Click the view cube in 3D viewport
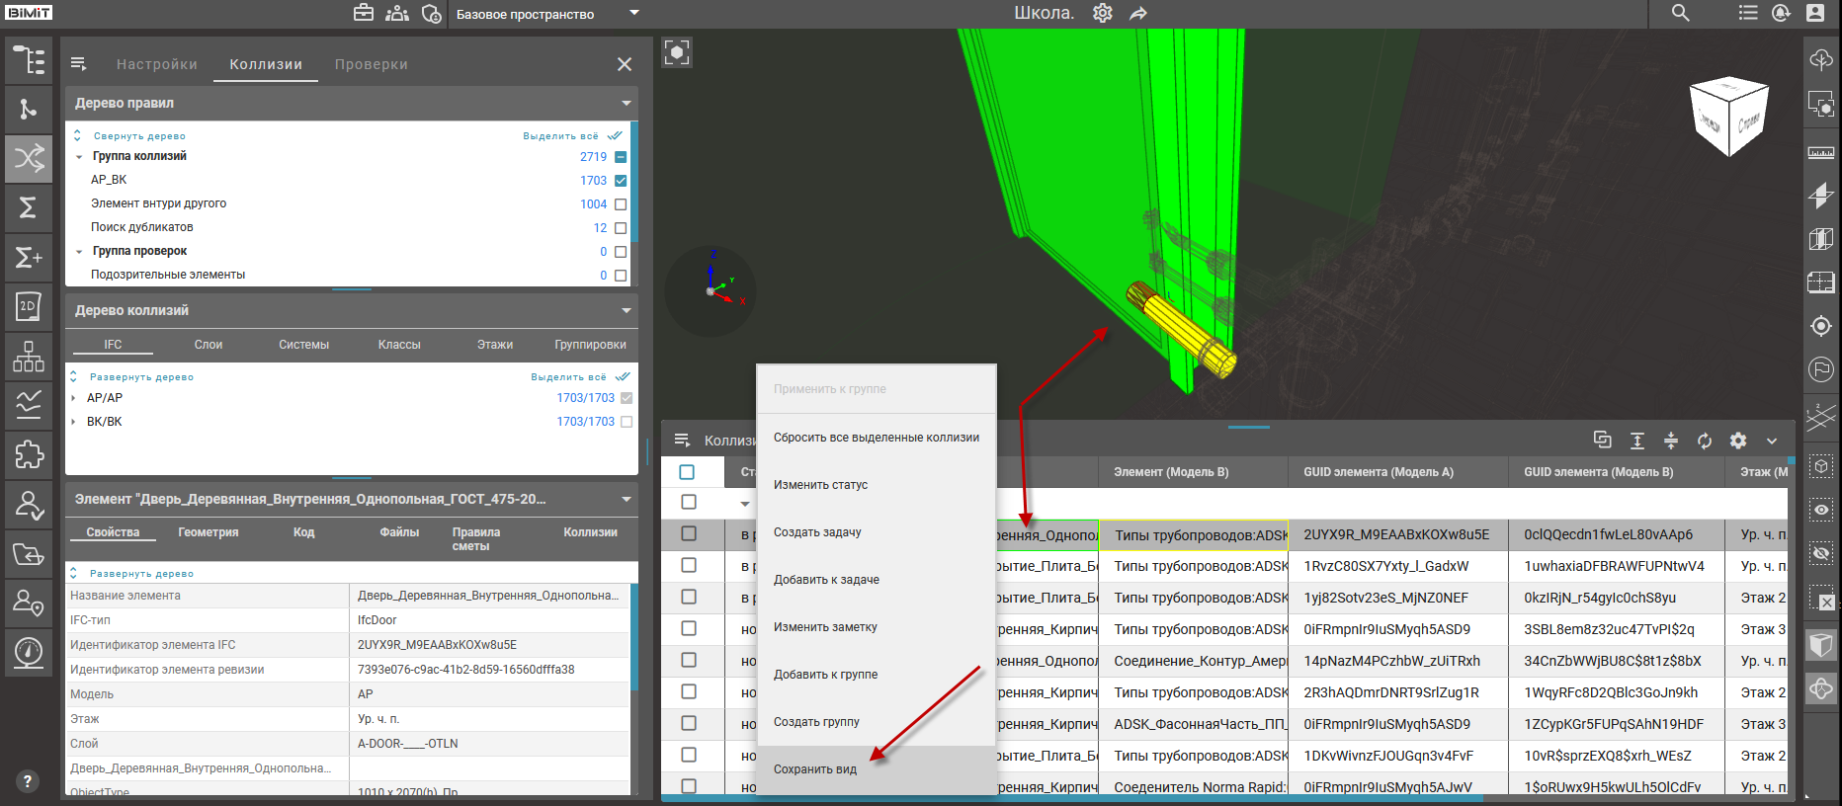The width and height of the screenshot is (1842, 806). coord(1729,117)
